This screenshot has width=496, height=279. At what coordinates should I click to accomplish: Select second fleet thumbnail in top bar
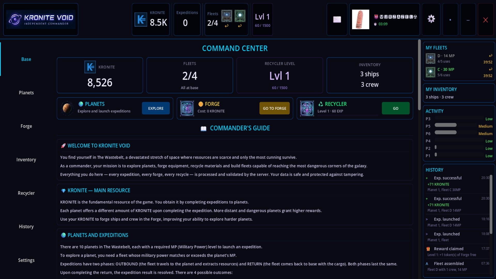(x=240, y=16)
